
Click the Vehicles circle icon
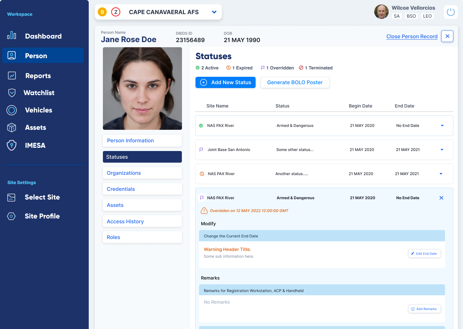(12, 110)
